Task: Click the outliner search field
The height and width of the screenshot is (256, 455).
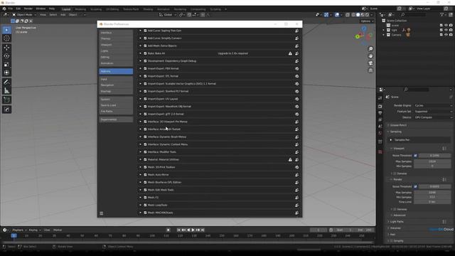Action: [x=413, y=15]
